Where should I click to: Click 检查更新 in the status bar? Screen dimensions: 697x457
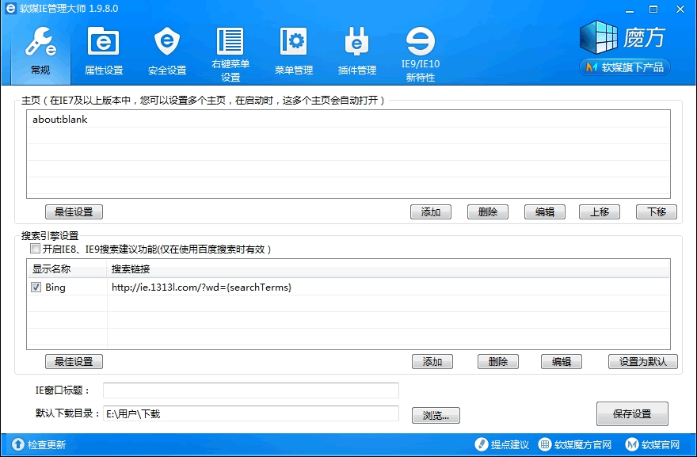pos(40,445)
